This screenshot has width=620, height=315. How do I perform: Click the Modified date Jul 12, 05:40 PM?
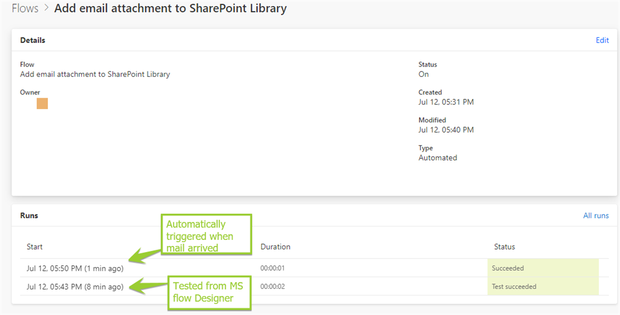pos(446,130)
